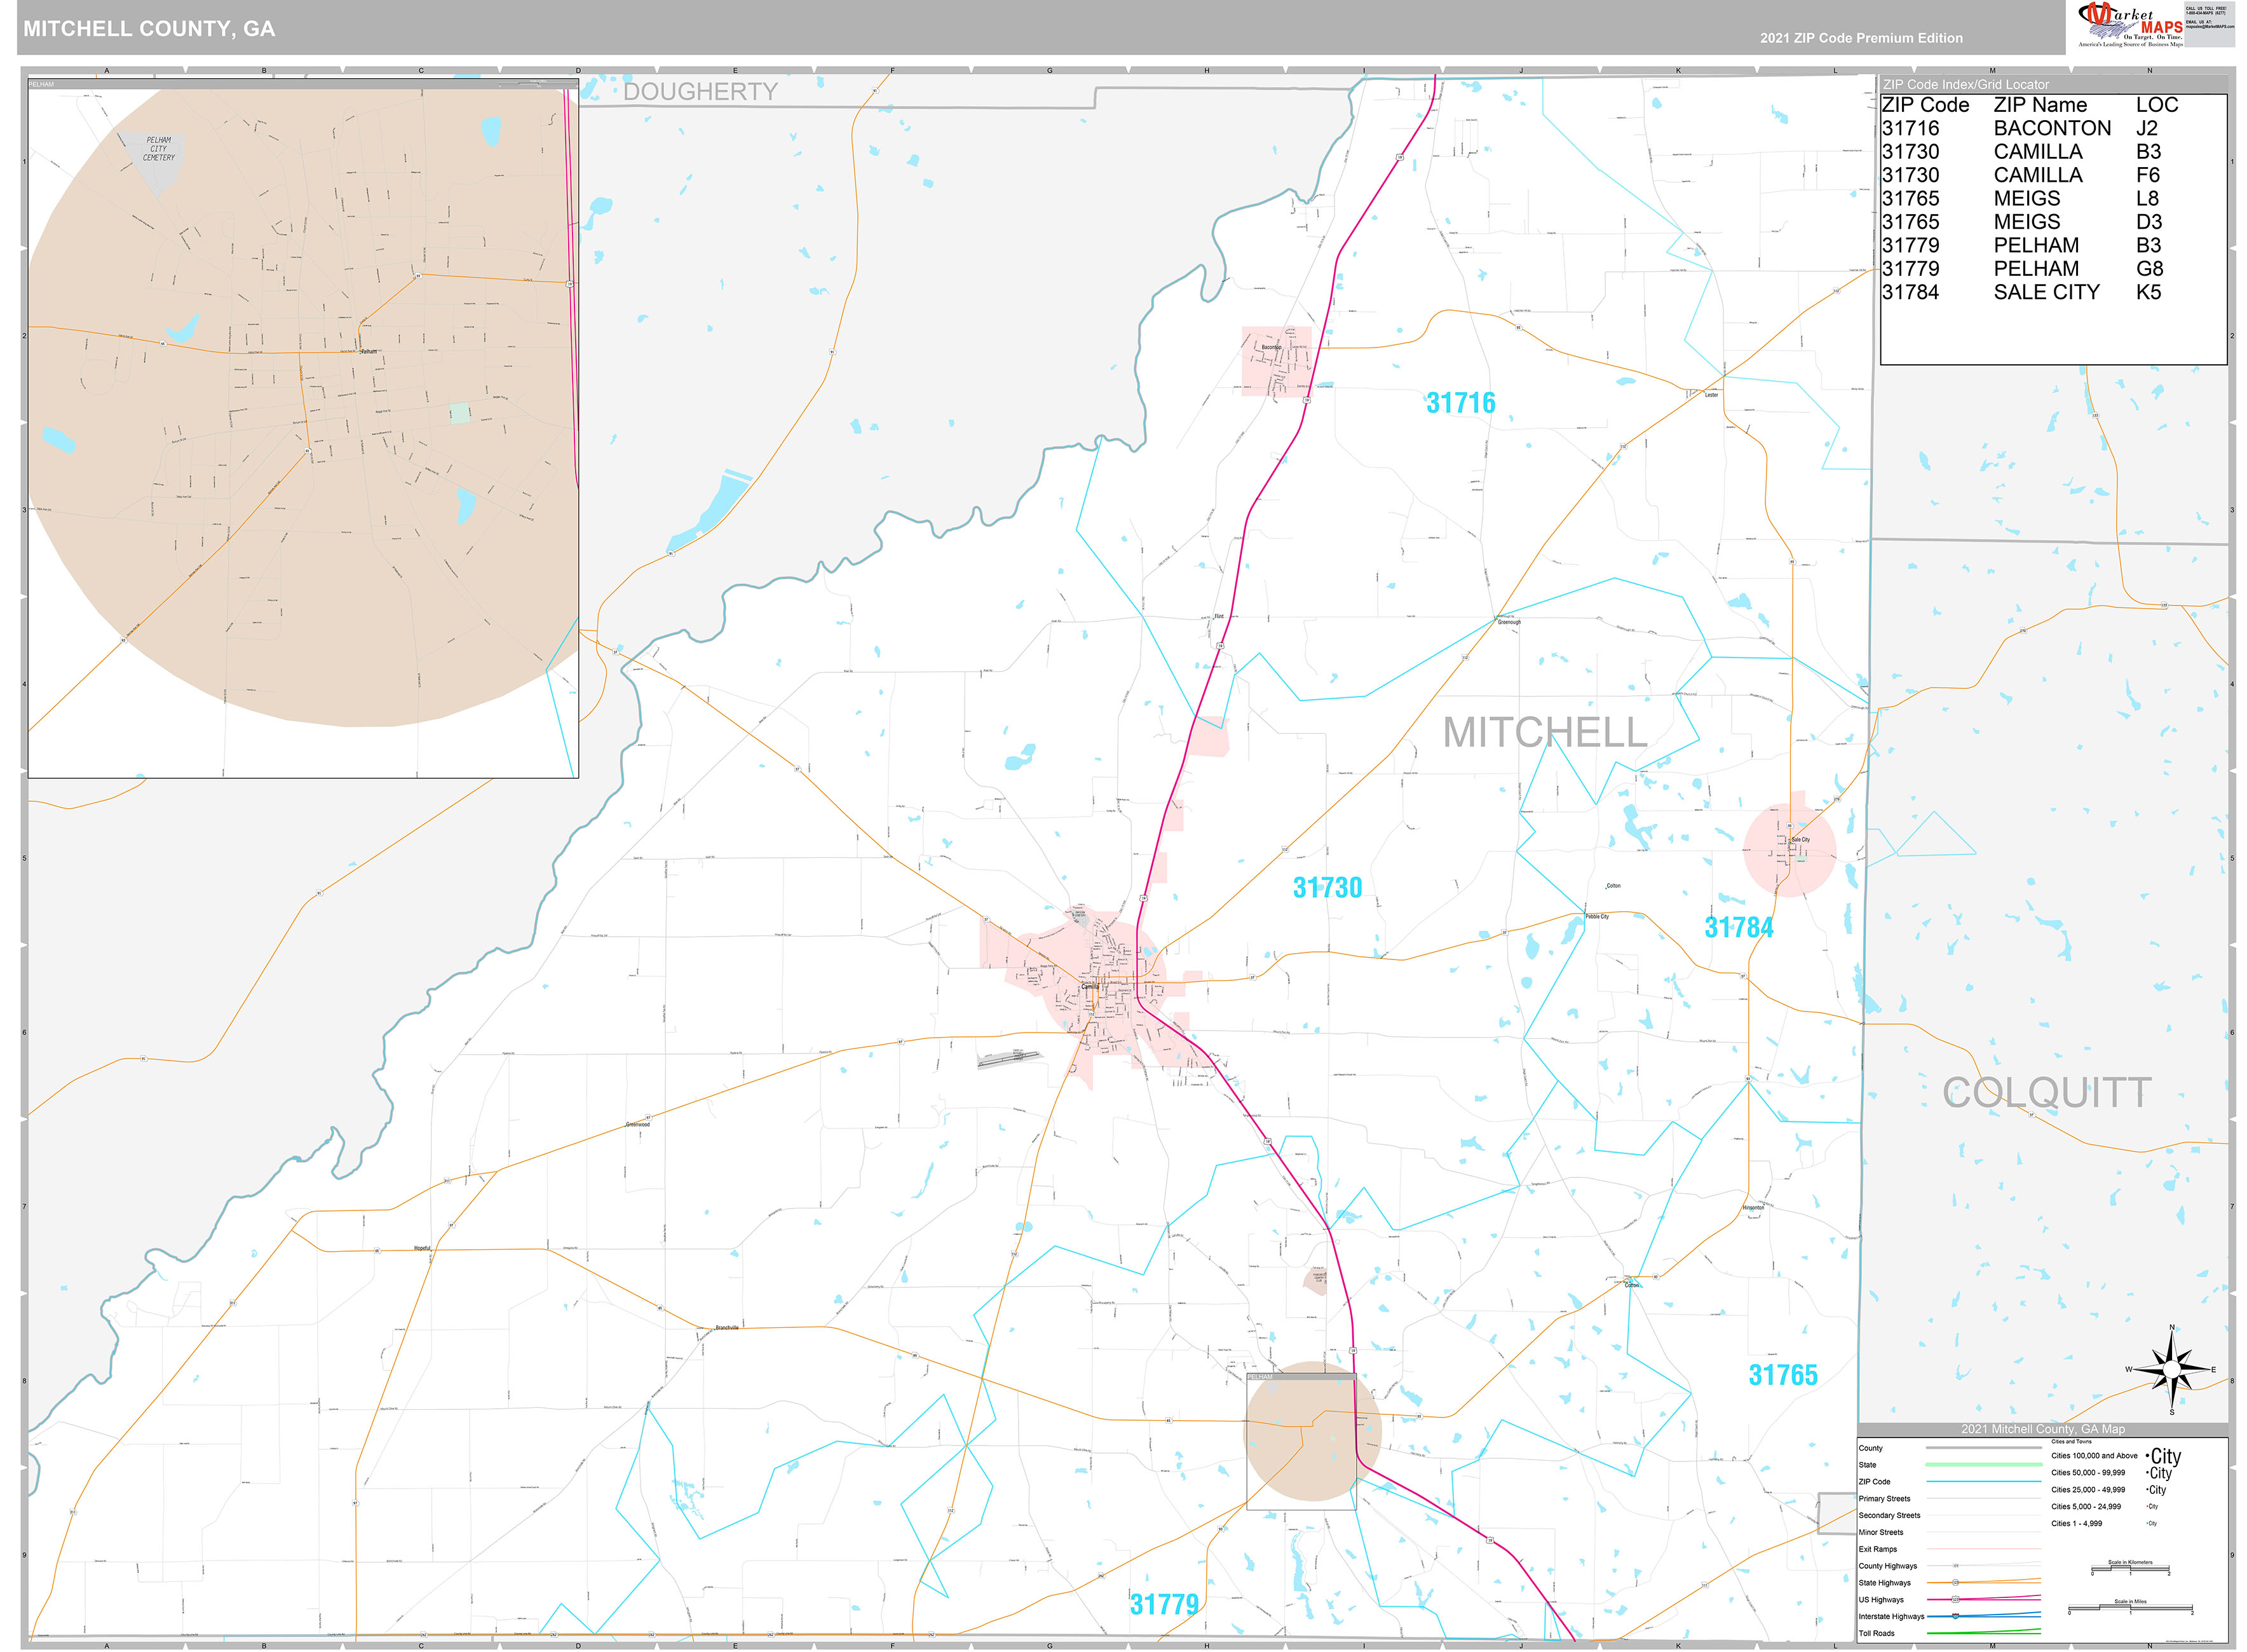2247x1652 pixels.
Task: Click the Interstate Highways shield symbol in the legend
Action: pyautogui.click(x=1955, y=1615)
